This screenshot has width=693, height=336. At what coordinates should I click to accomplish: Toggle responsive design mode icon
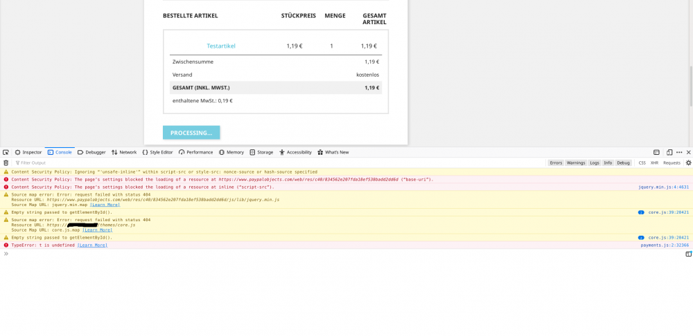[x=669, y=152]
